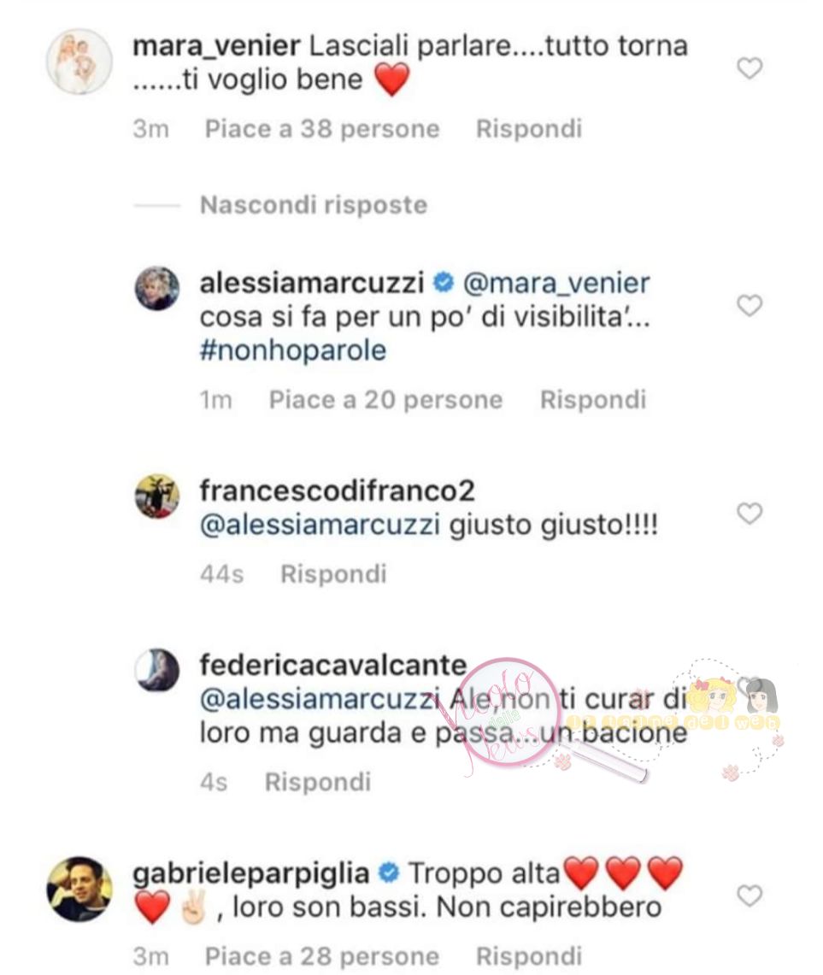View who liked: Piace a 28 persone
The height and width of the screenshot is (975, 823).
click(x=322, y=955)
